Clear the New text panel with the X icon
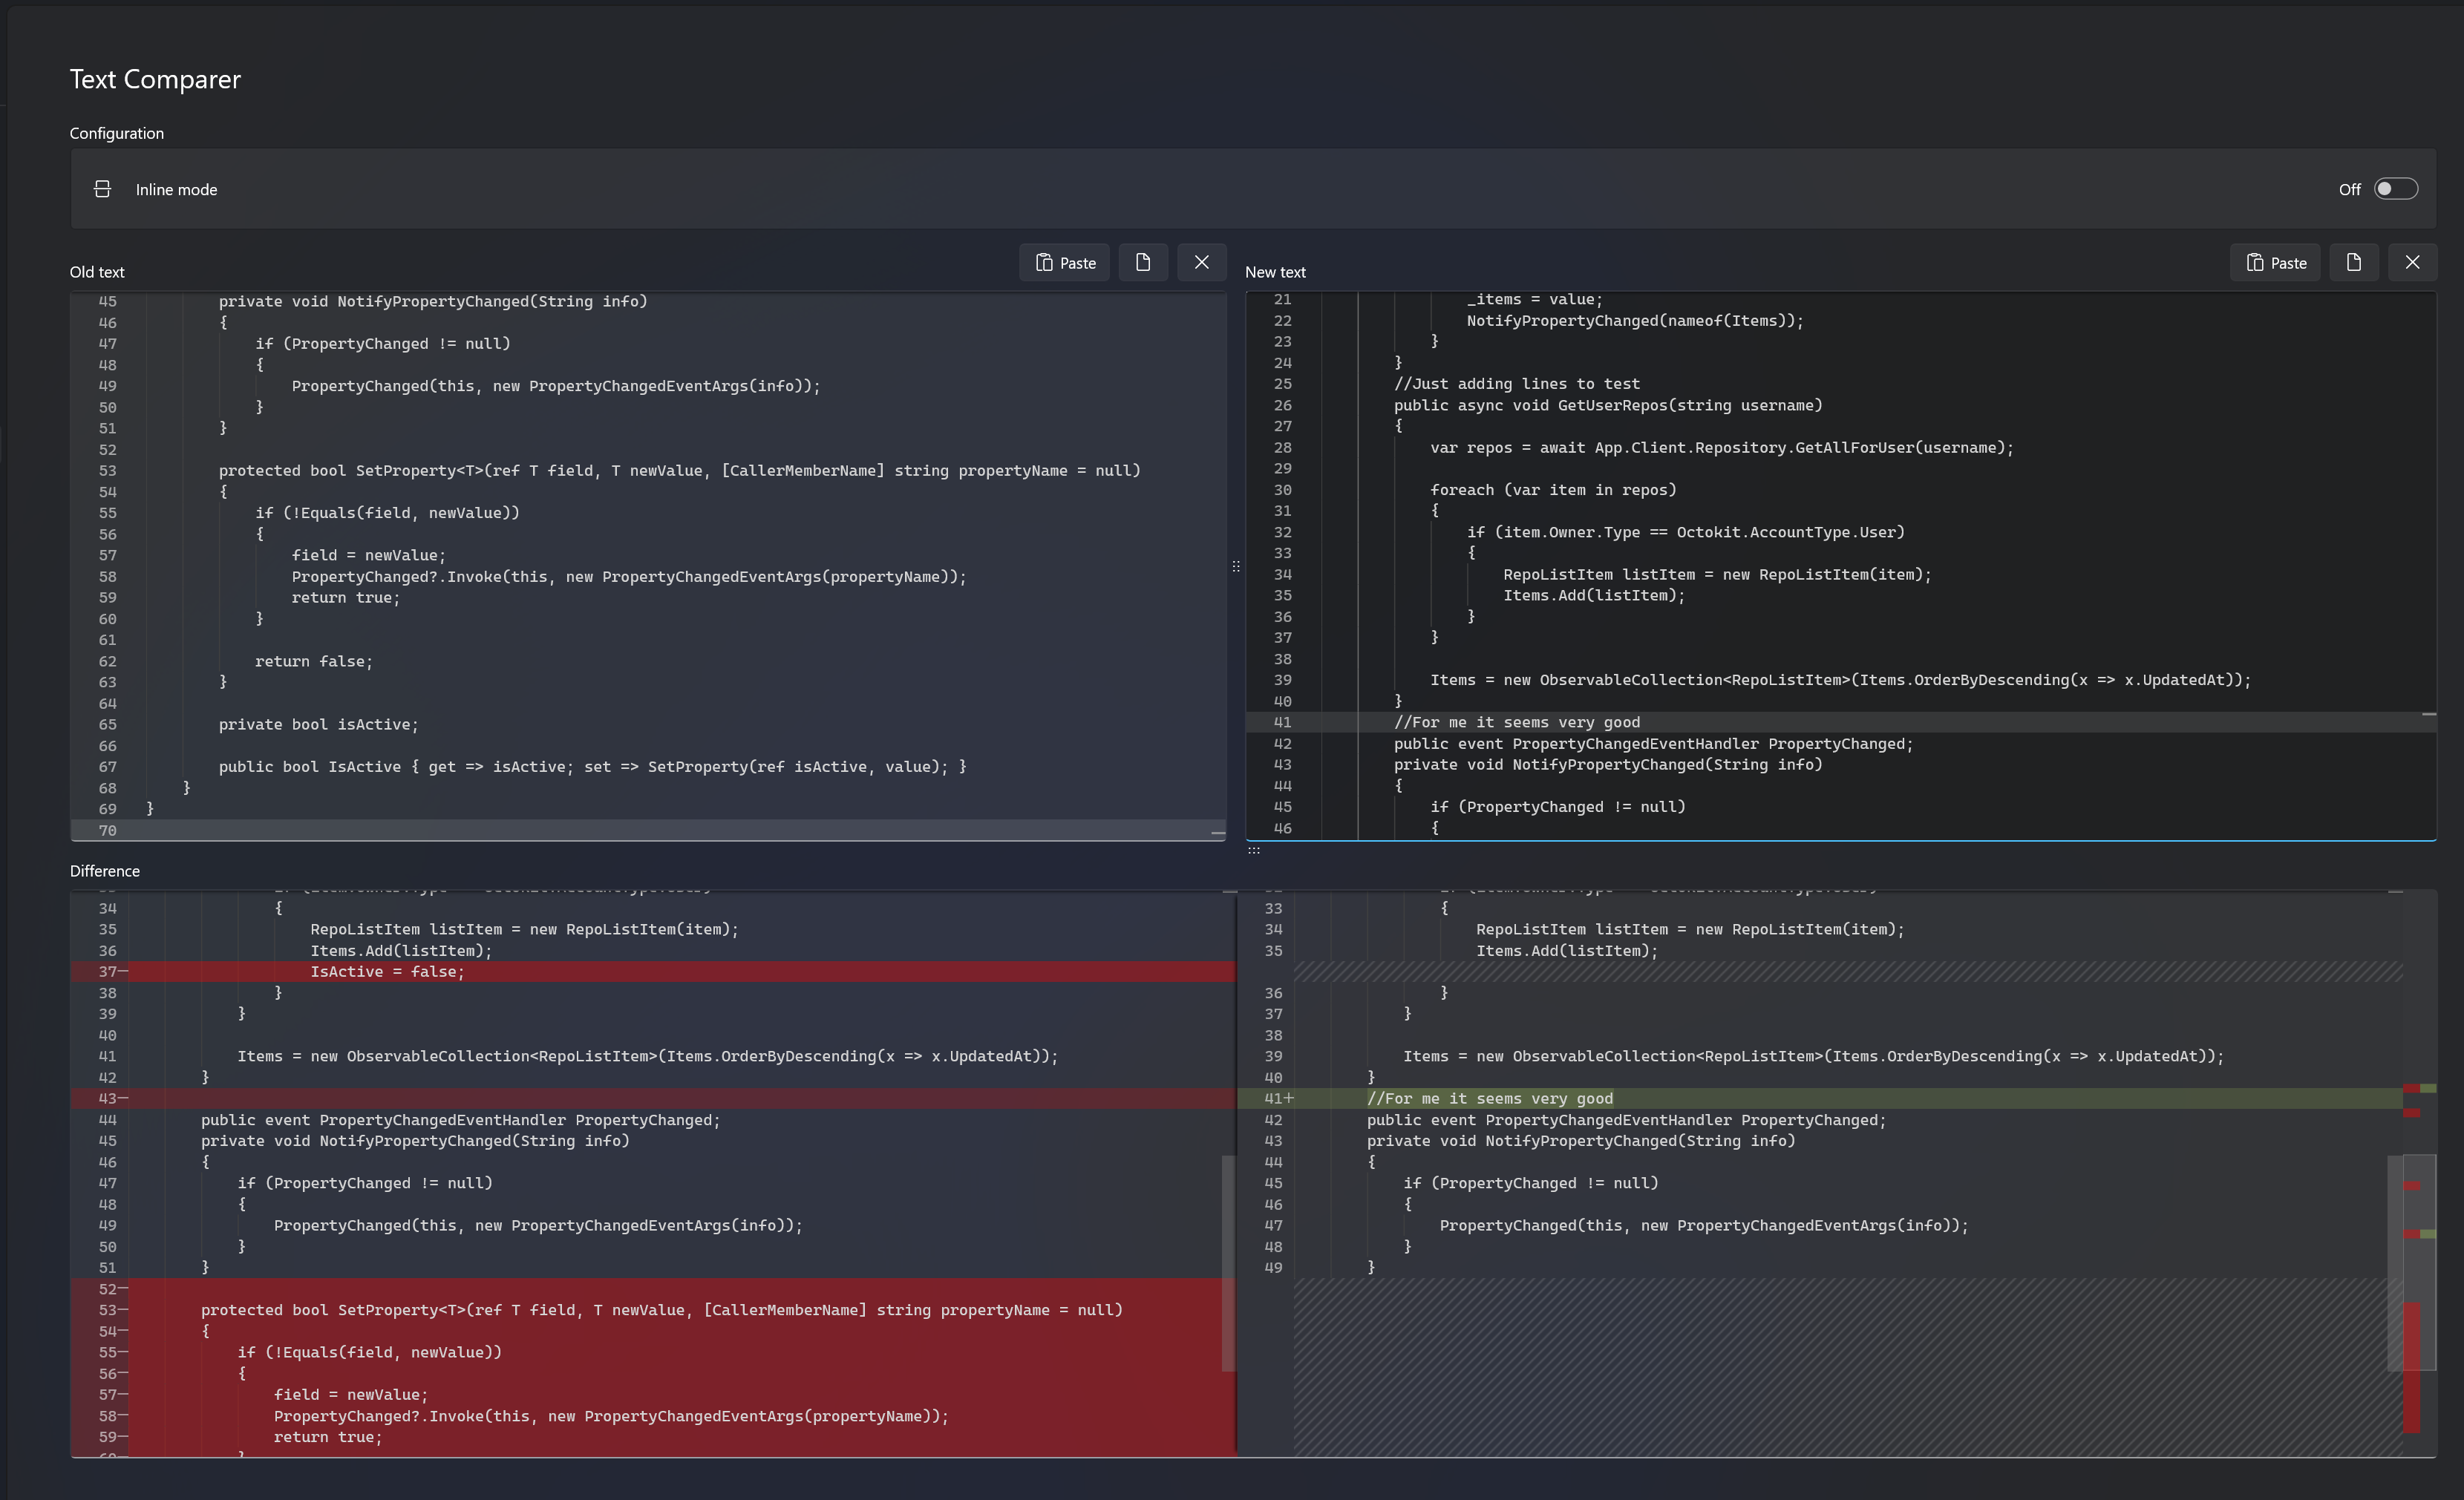2464x1500 pixels. click(2413, 262)
